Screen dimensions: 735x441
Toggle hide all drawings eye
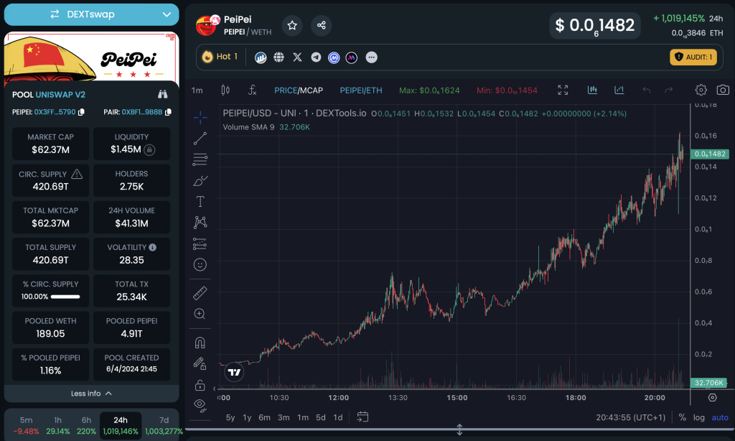coord(200,405)
